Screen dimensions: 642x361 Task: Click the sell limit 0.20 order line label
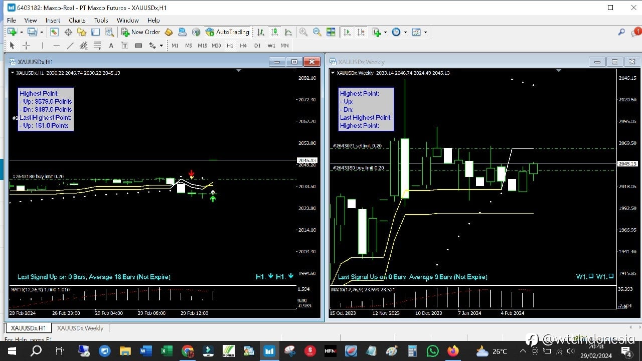[x=357, y=146]
